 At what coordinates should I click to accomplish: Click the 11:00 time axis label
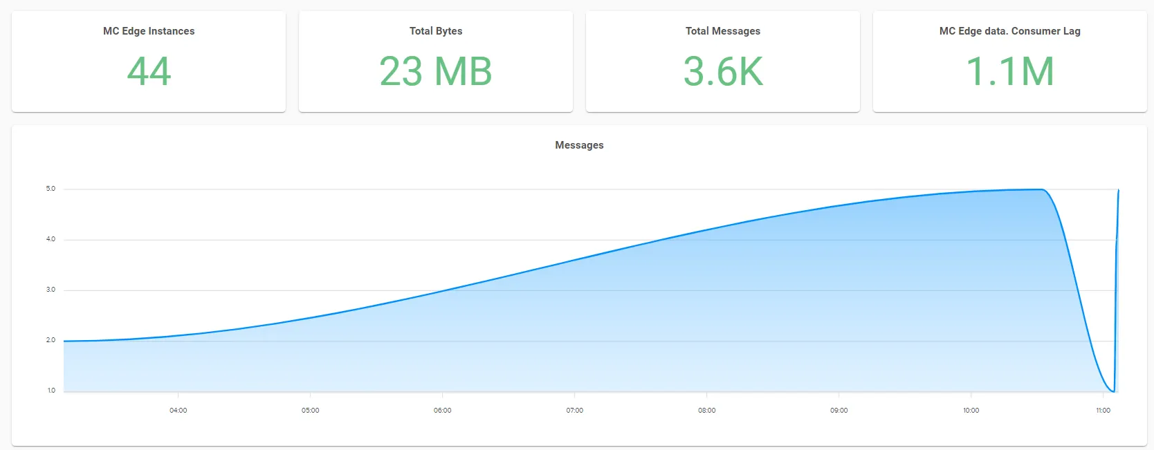click(1103, 411)
